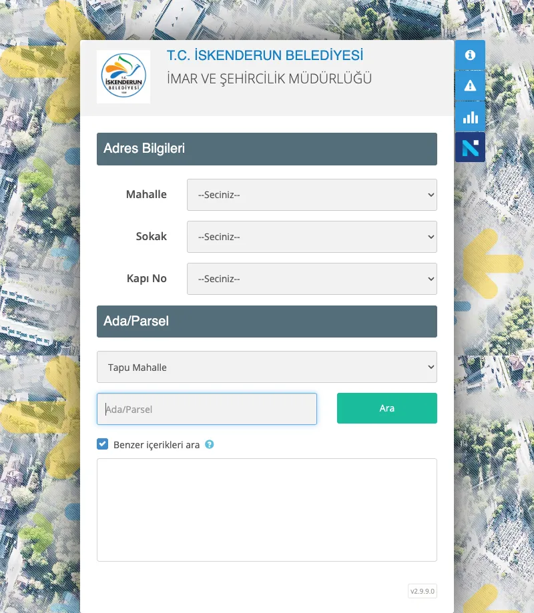This screenshot has height=613, width=534.
Task: Select the Ada/Parsel section header
Action: point(267,322)
